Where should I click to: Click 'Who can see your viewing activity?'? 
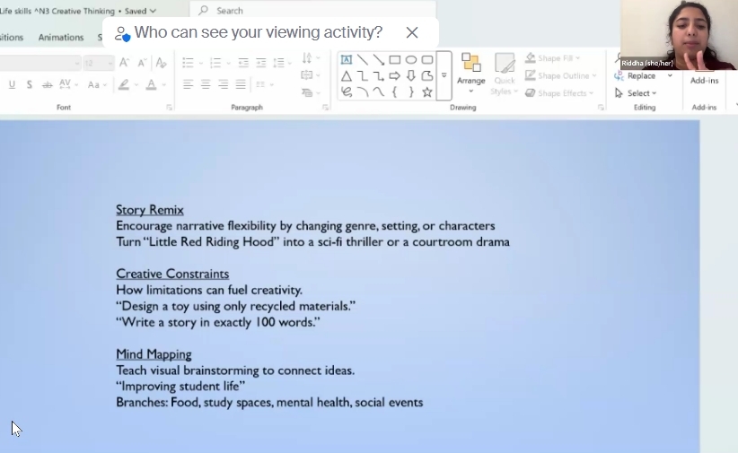click(258, 32)
